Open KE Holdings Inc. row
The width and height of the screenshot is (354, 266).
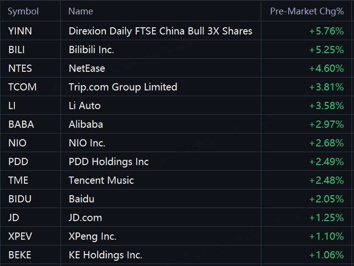[176, 255]
